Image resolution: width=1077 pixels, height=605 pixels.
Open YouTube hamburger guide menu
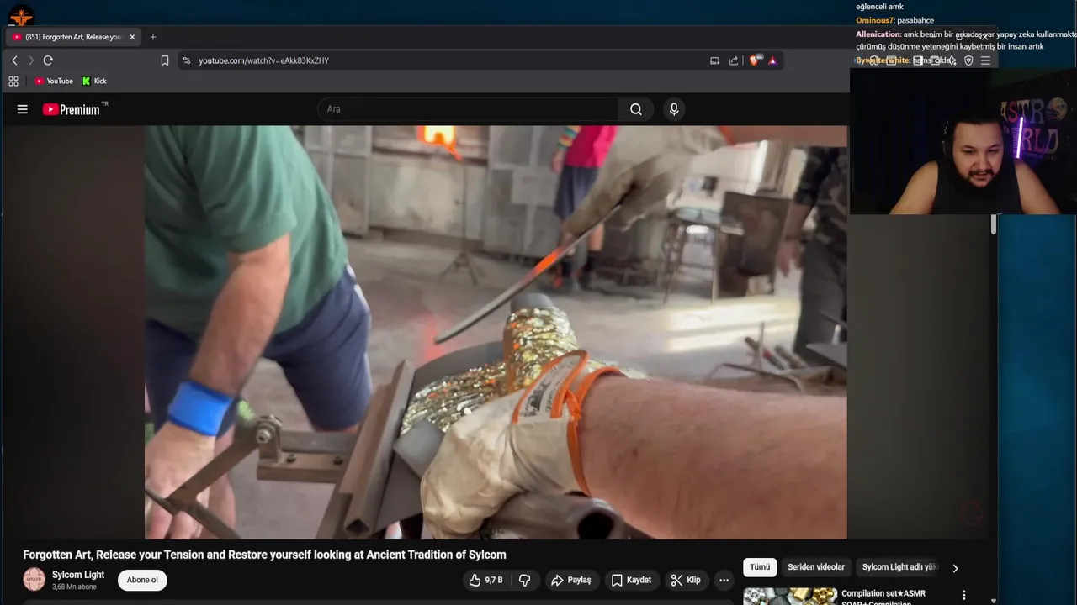(23, 109)
